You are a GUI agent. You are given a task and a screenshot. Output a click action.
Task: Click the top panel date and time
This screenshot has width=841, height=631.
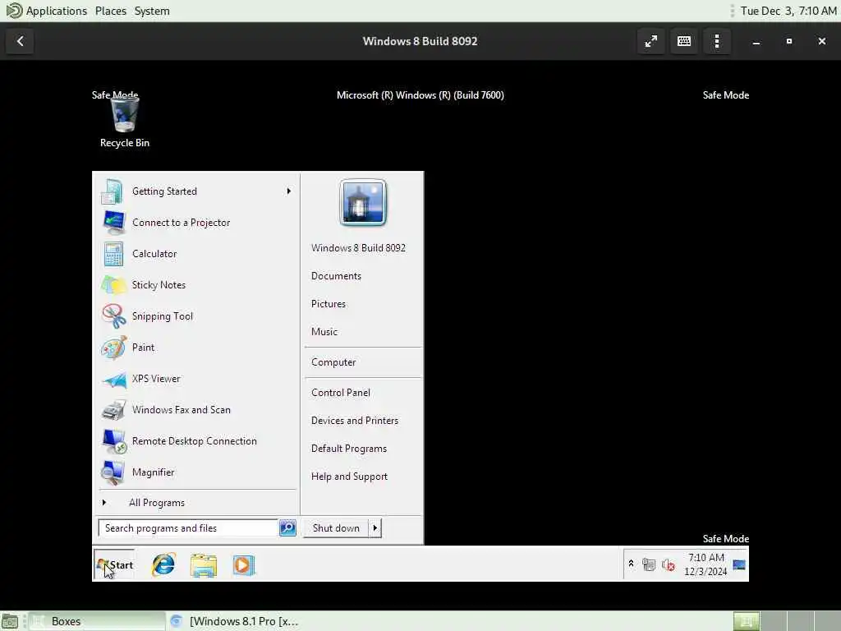pos(788,11)
